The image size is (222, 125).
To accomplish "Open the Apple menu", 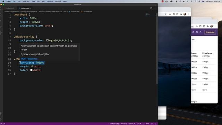I will (x=3, y=1).
